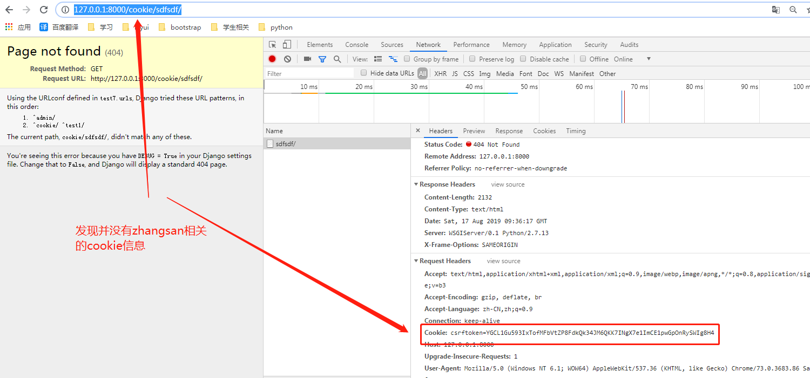Activate the inspect element picker

click(x=273, y=45)
